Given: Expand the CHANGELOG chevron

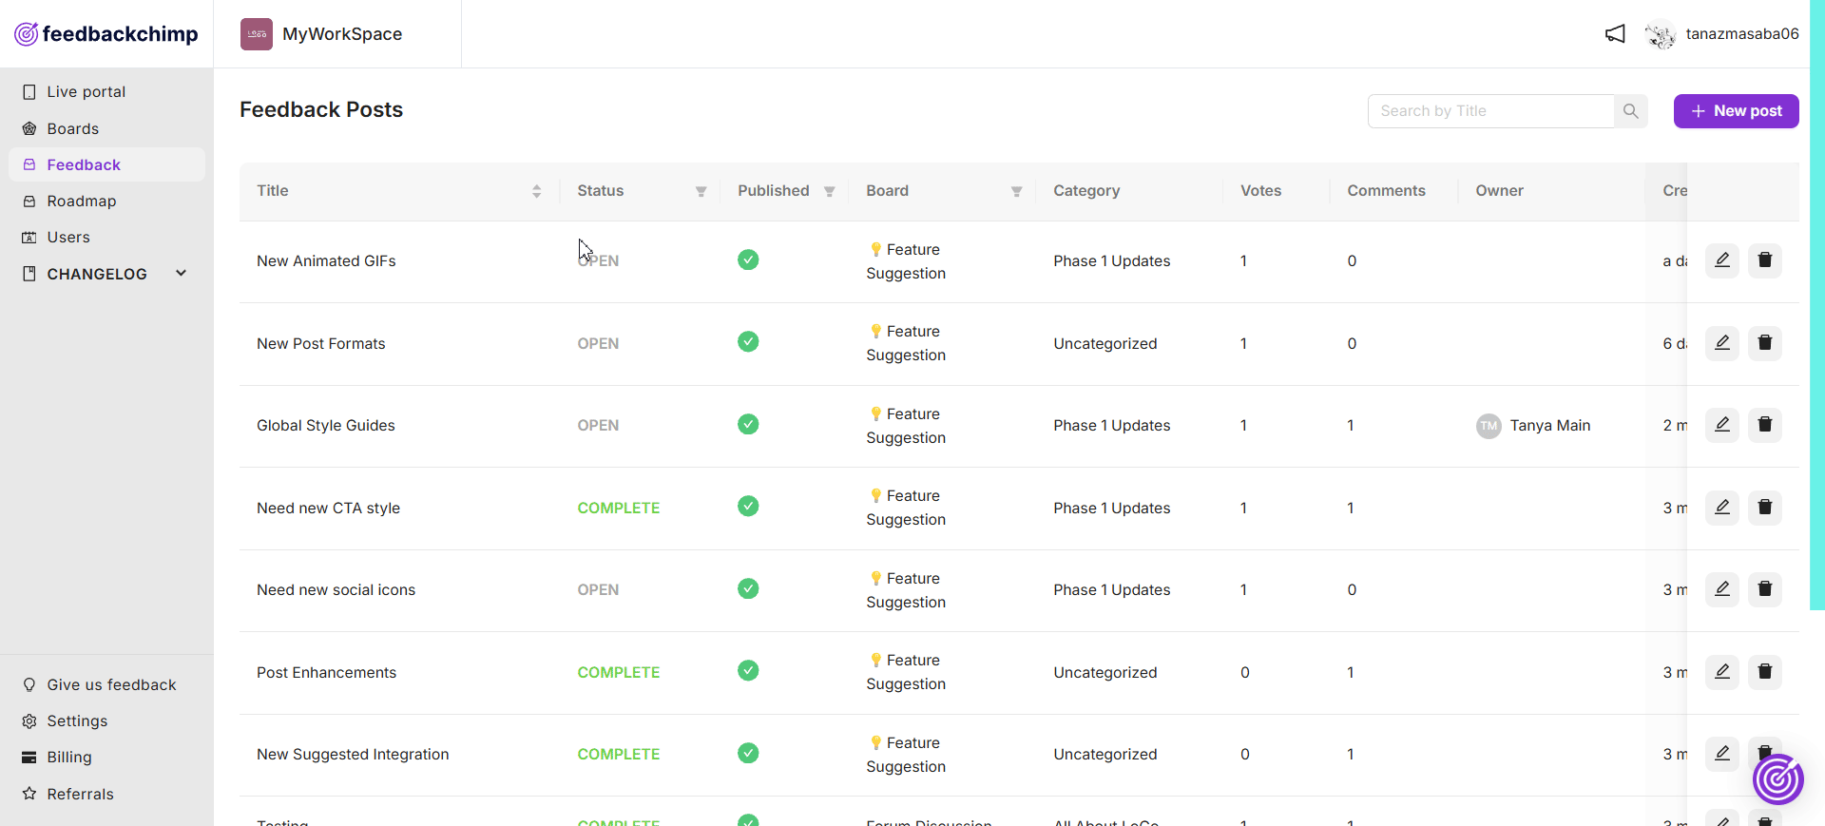Looking at the screenshot, I should click(x=181, y=274).
